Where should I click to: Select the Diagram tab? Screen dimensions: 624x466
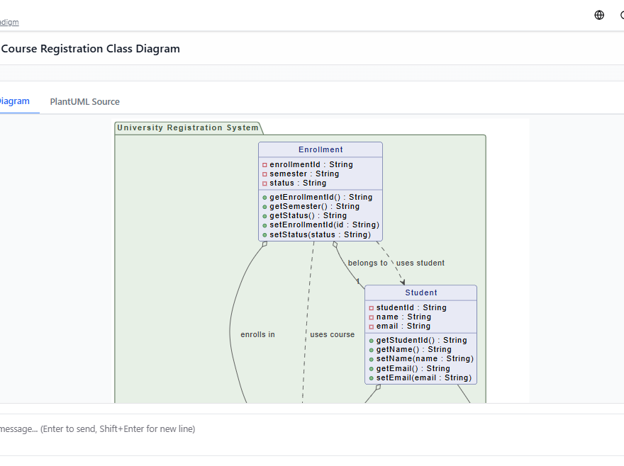[14, 101]
